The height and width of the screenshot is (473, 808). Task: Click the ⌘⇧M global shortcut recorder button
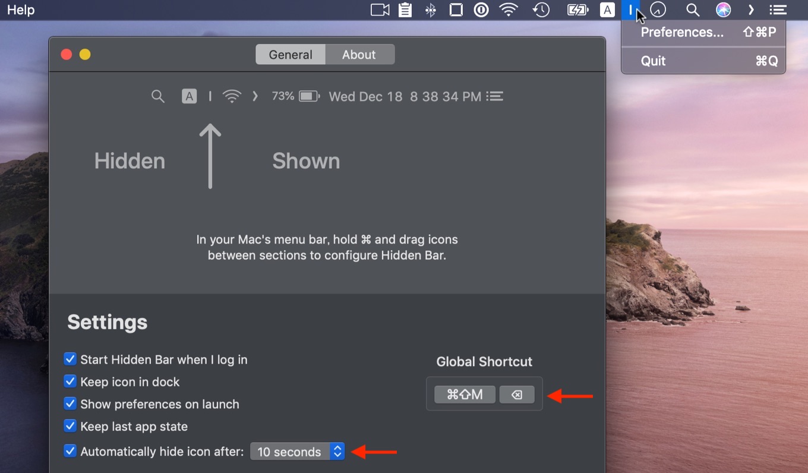pyautogui.click(x=465, y=395)
